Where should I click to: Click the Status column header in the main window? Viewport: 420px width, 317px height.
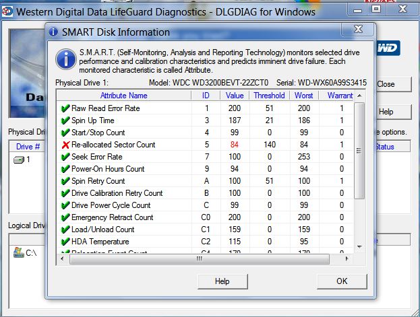pos(392,147)
